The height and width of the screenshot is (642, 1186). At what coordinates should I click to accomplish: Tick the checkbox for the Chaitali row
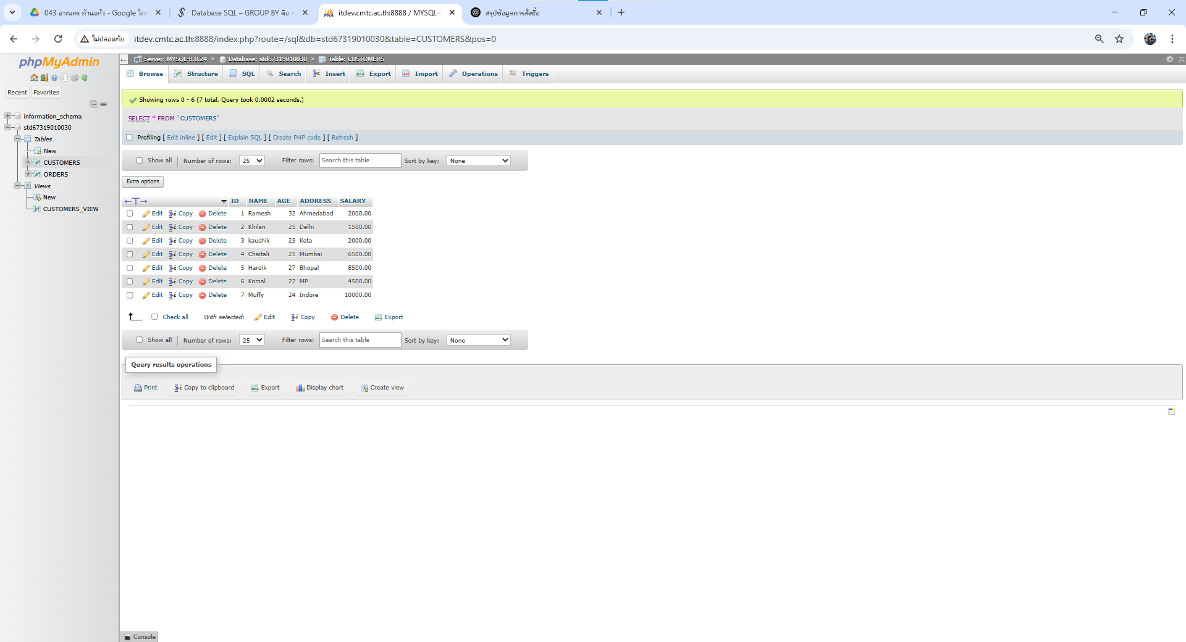click(130, 254)
